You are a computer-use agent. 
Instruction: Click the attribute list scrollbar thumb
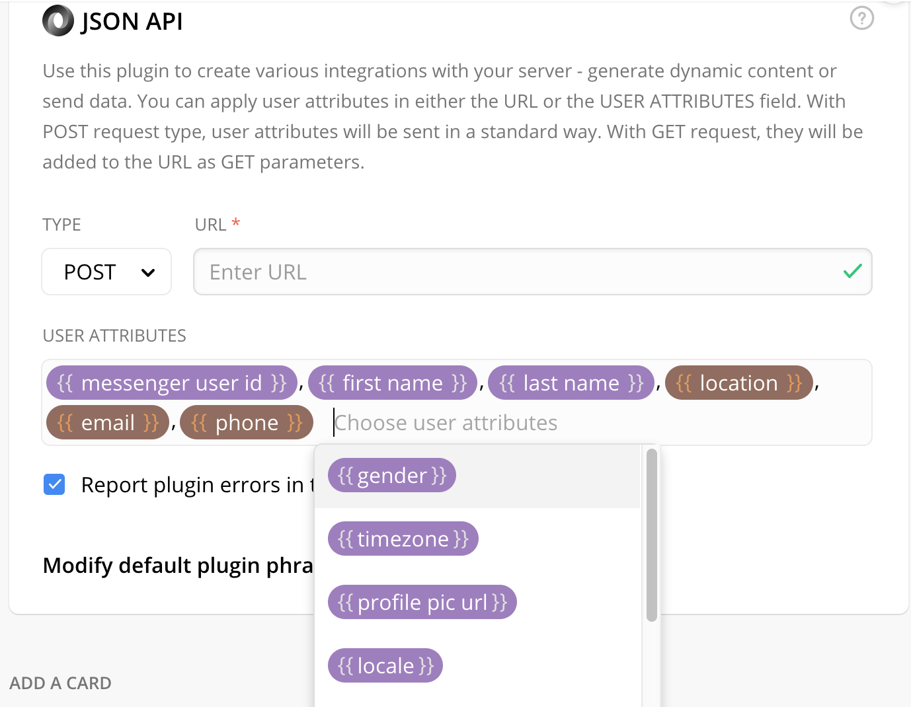[x=652, y=535]
